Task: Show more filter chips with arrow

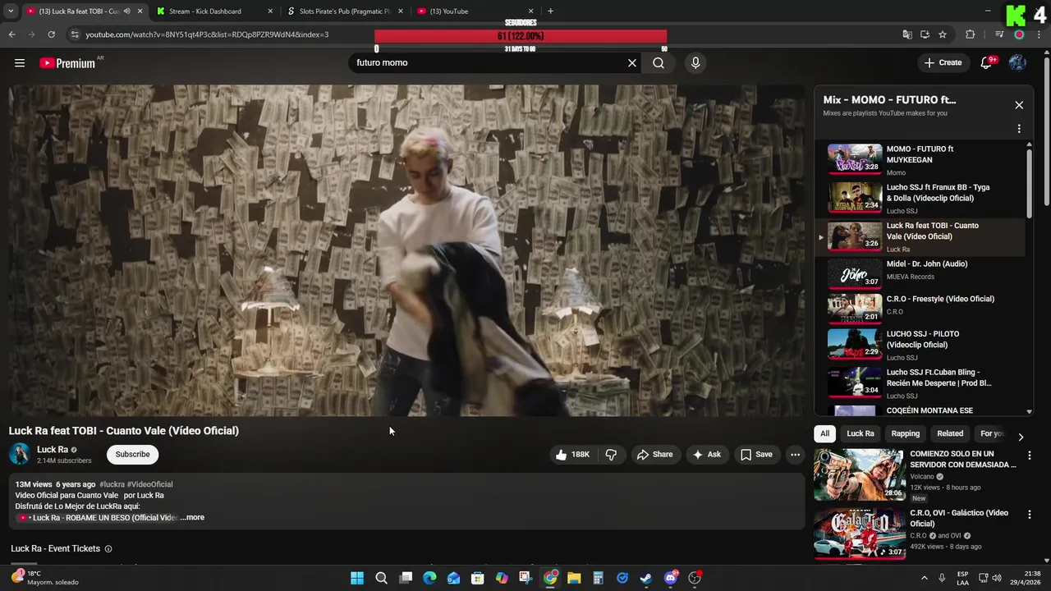Action: coord(1021,437)
